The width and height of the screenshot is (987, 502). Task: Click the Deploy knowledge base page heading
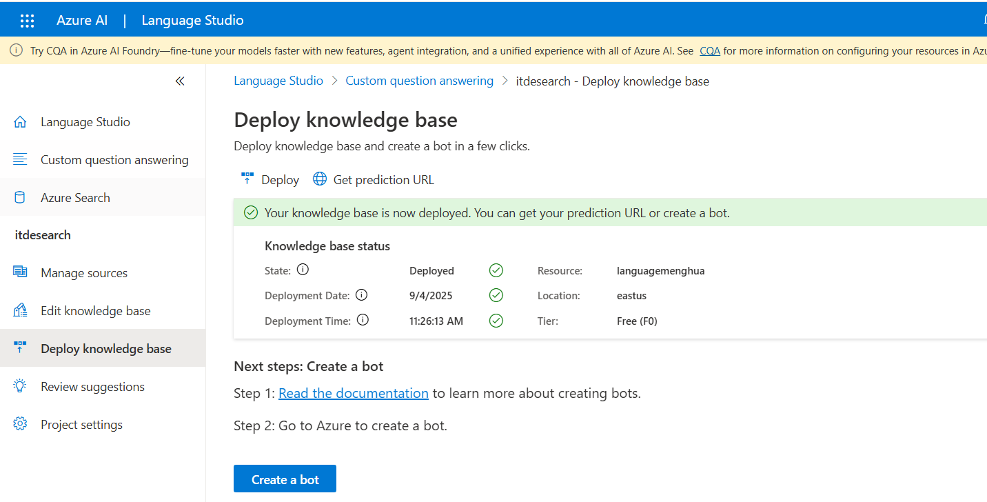(345, 120)
